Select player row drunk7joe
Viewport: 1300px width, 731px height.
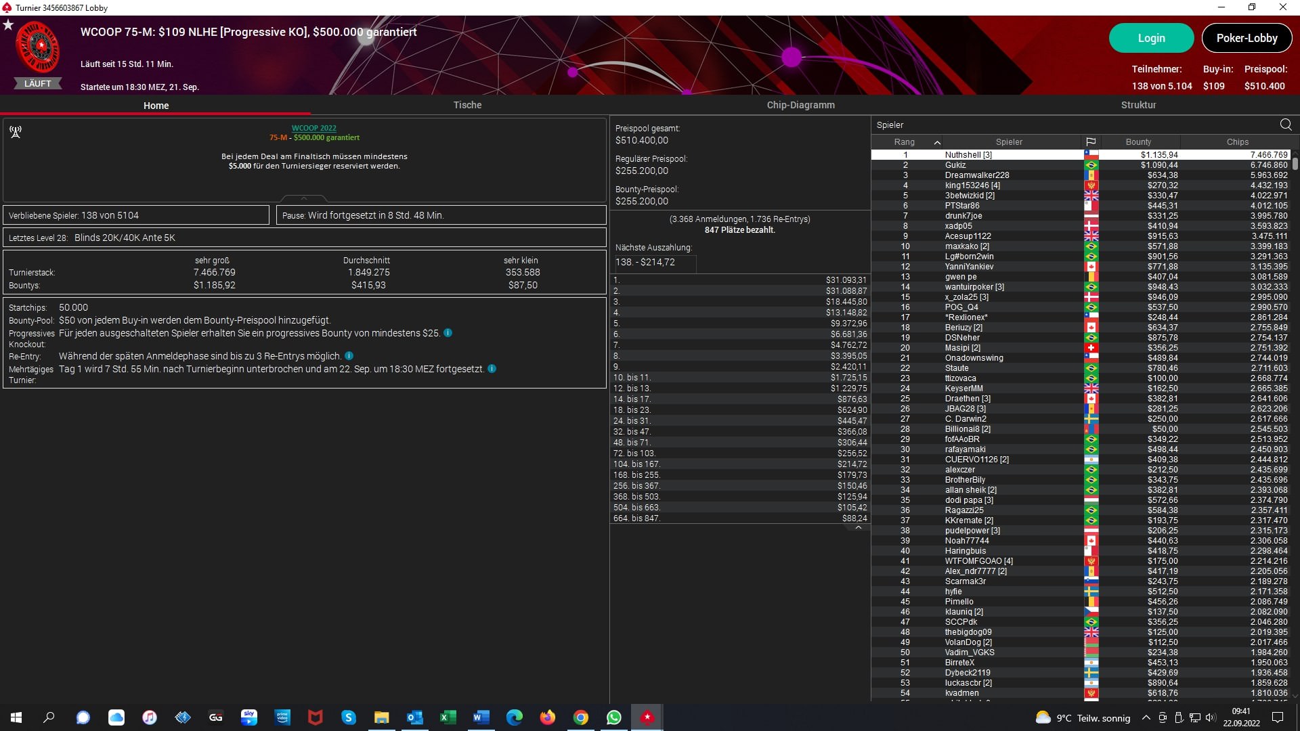click(x=1080, y=216)
